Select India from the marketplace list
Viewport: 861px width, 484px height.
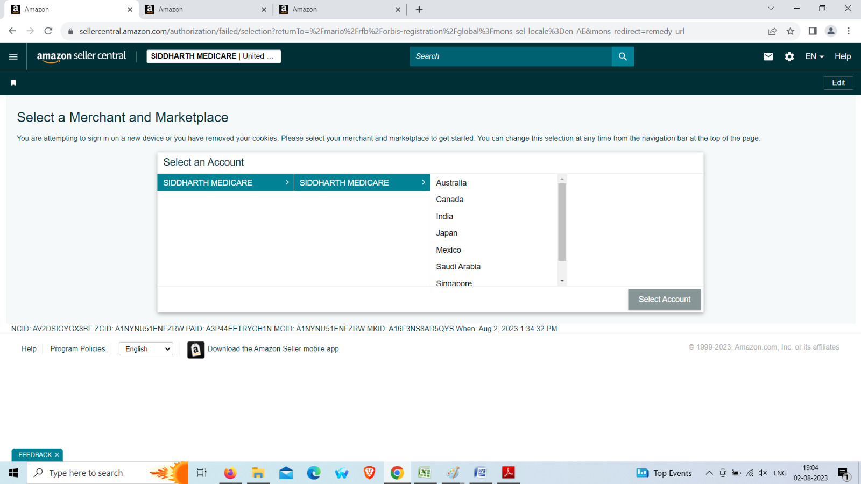(x=444, y=216)
